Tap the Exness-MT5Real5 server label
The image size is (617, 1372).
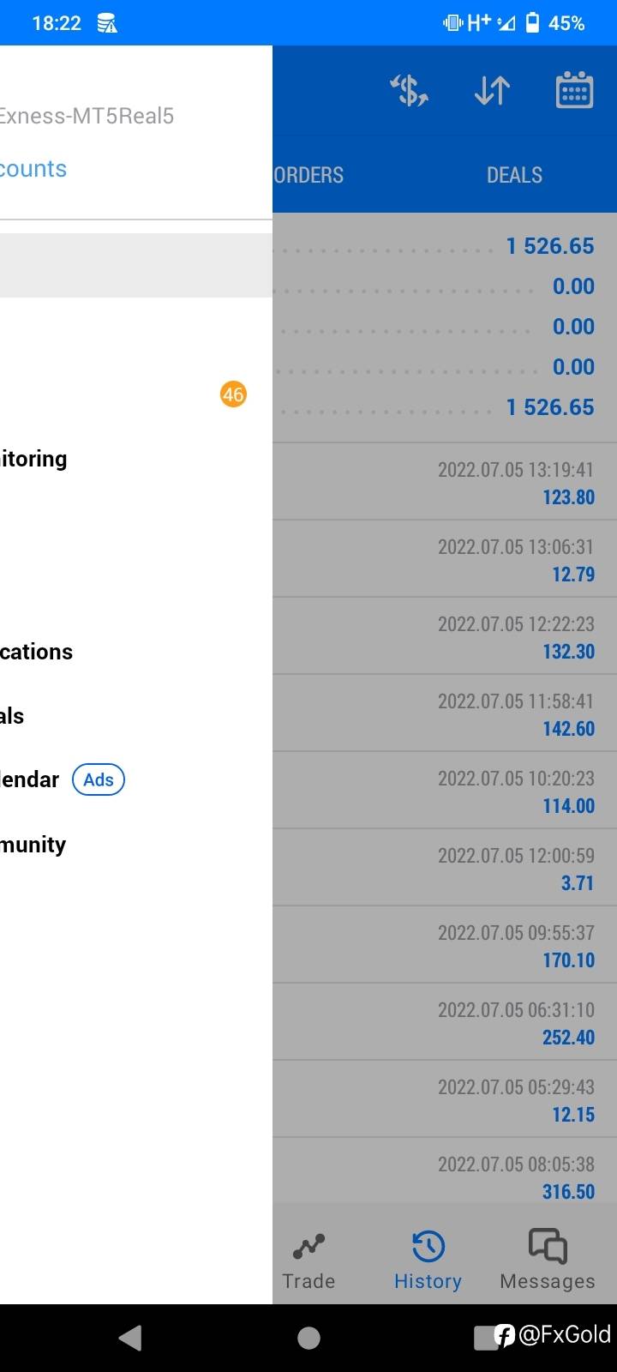(87, 116)
